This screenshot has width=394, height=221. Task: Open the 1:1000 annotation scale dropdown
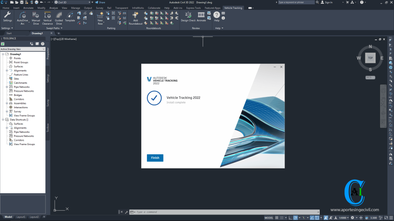pyautogui.click(x=344, y=218)
